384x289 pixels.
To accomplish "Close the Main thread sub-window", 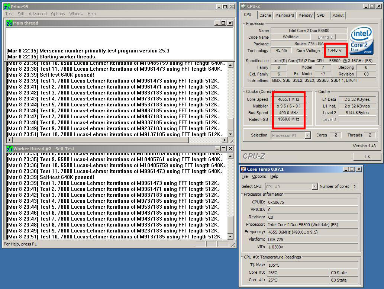I will point(230,23).
